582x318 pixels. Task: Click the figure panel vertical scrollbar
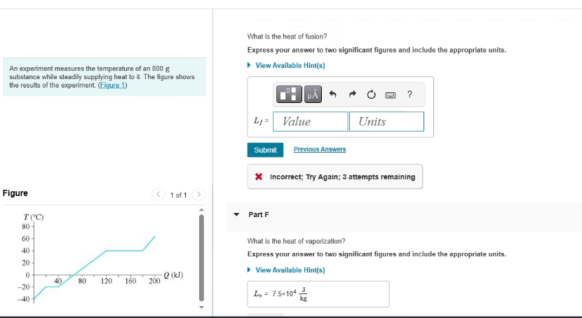coord(201,258)
